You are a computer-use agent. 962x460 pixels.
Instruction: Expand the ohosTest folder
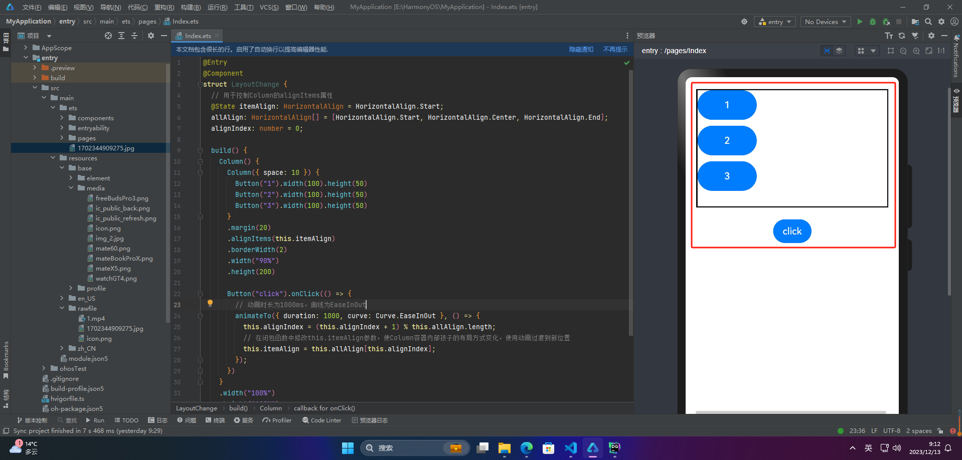pyautogui.click(x=44, y=368)
